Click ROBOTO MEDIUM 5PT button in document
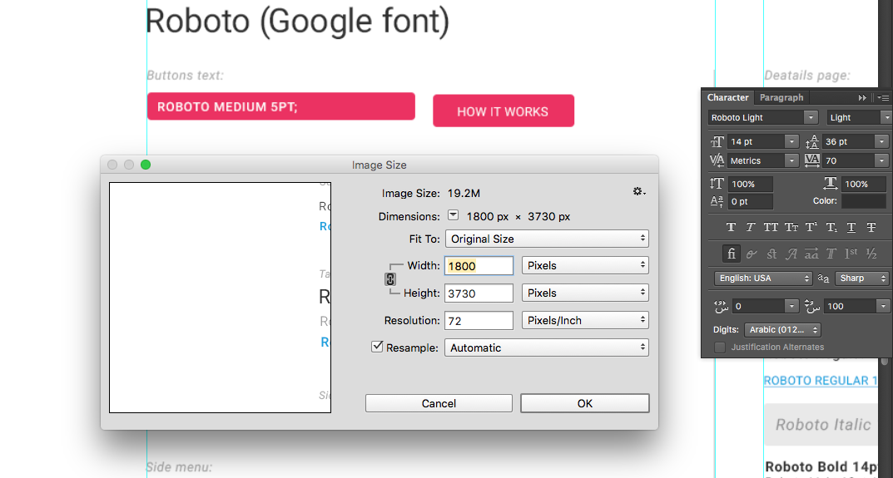The image size is (893, 478). point(280,106)
